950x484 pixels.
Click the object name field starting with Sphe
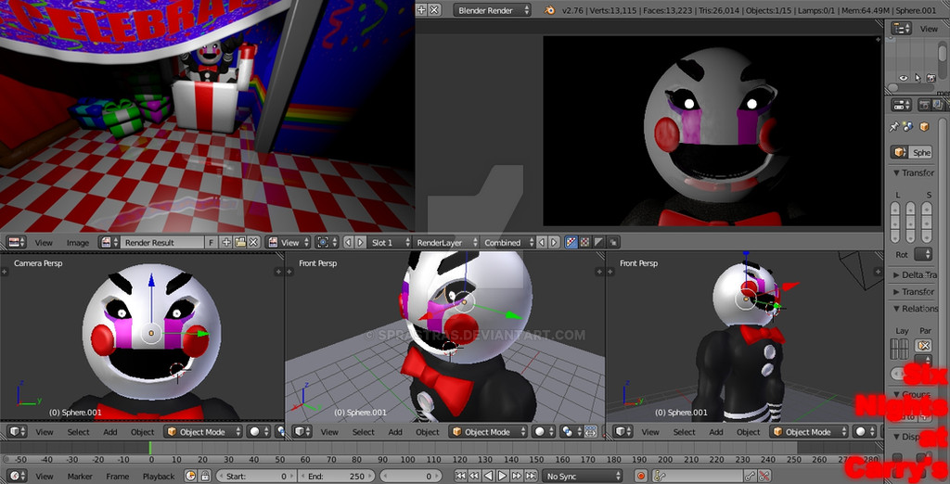click(921, 153)
